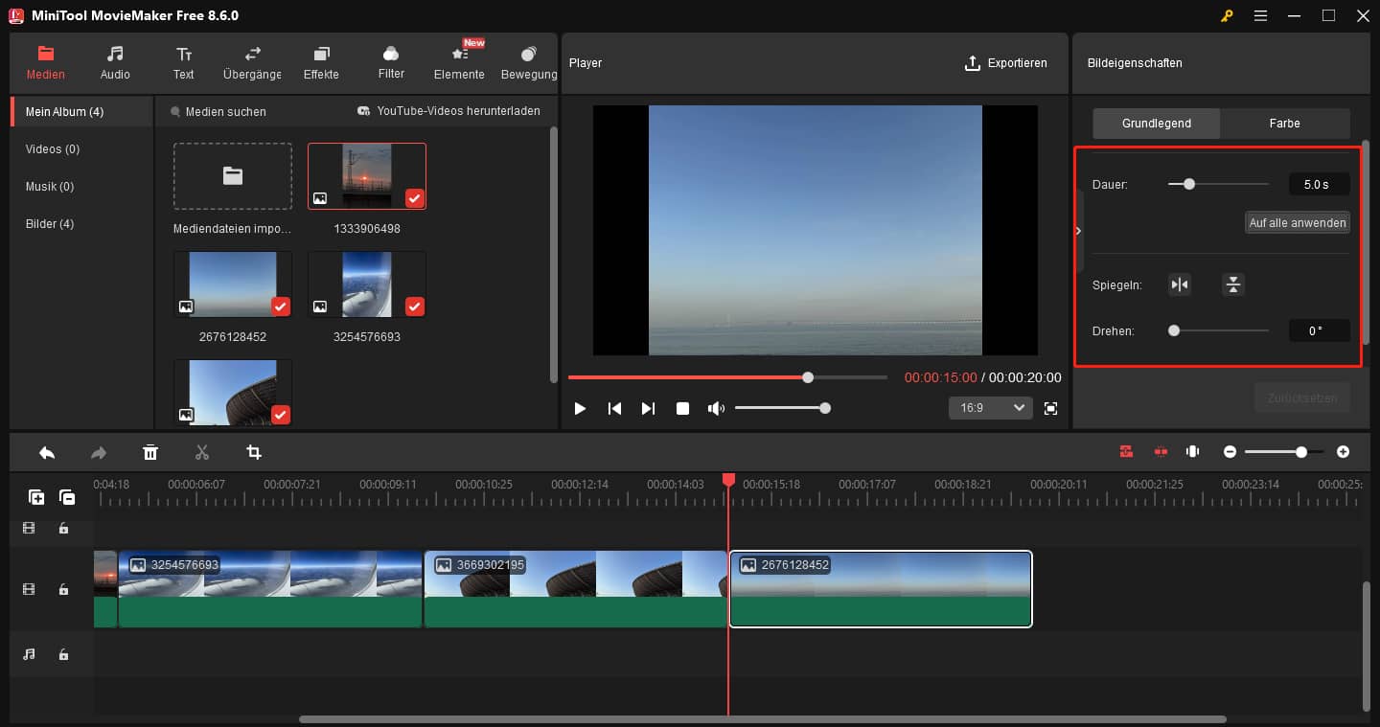Flip image vertically with mirror icon

click(x=1233, y=284)
